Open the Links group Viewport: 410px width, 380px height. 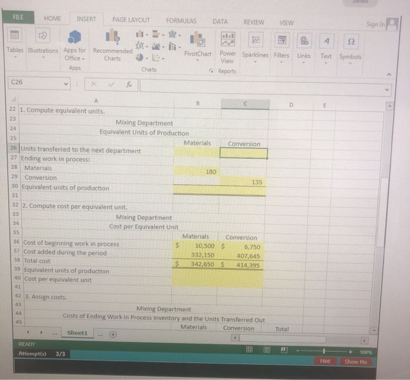304,40
